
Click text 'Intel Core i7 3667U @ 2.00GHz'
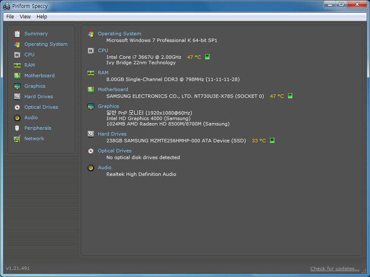point(144,57)
